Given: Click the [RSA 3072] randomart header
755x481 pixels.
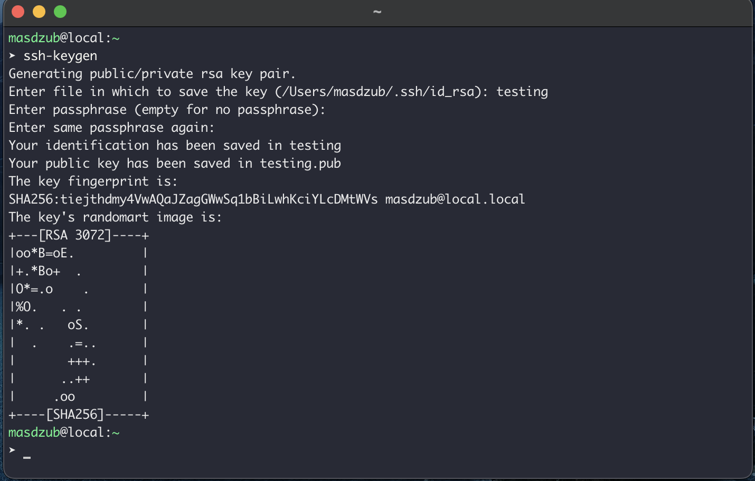Looking at the screenshot, I should pos(75,235).
